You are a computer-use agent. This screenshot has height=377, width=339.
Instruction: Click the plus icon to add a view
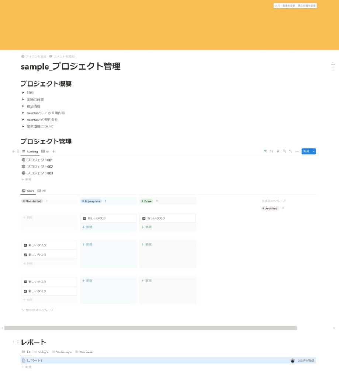click(x=53, y=151)
